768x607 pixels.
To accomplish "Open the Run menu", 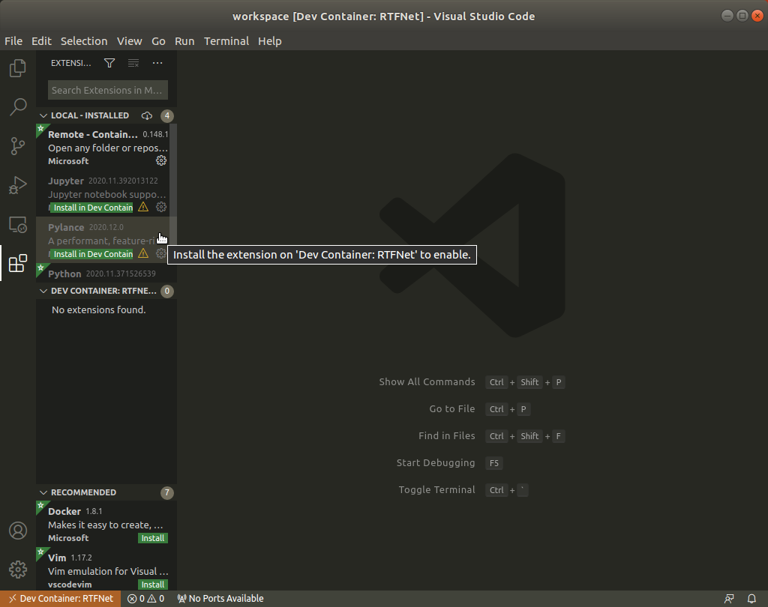I will click(184, 41).
